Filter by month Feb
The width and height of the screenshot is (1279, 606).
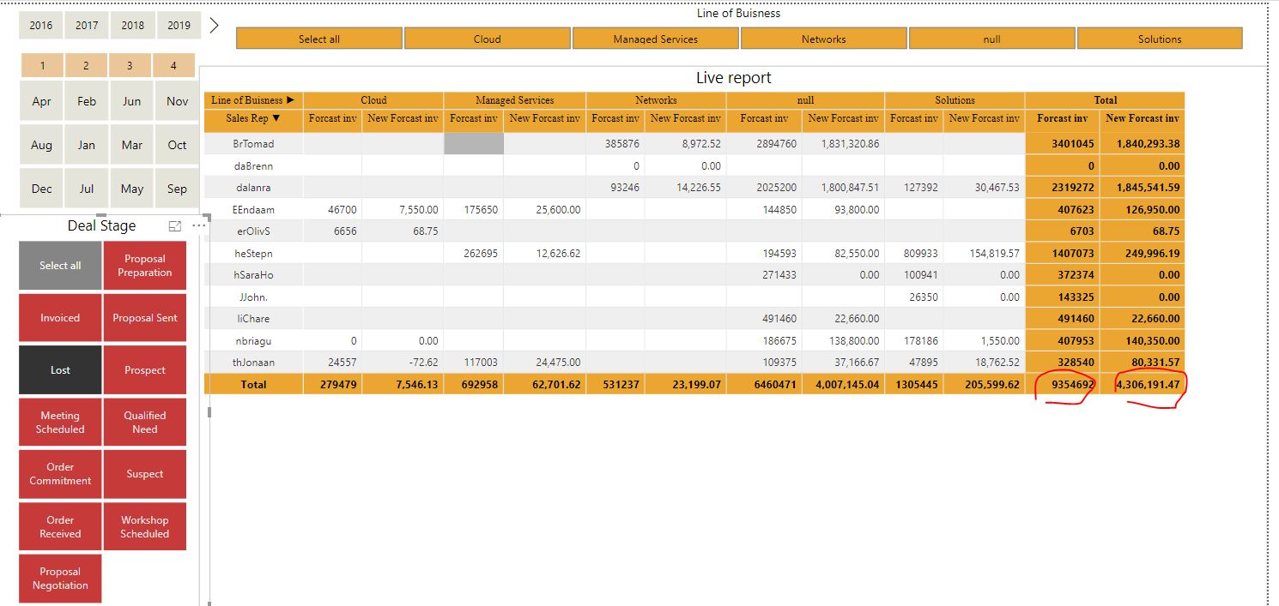[87, 101]
